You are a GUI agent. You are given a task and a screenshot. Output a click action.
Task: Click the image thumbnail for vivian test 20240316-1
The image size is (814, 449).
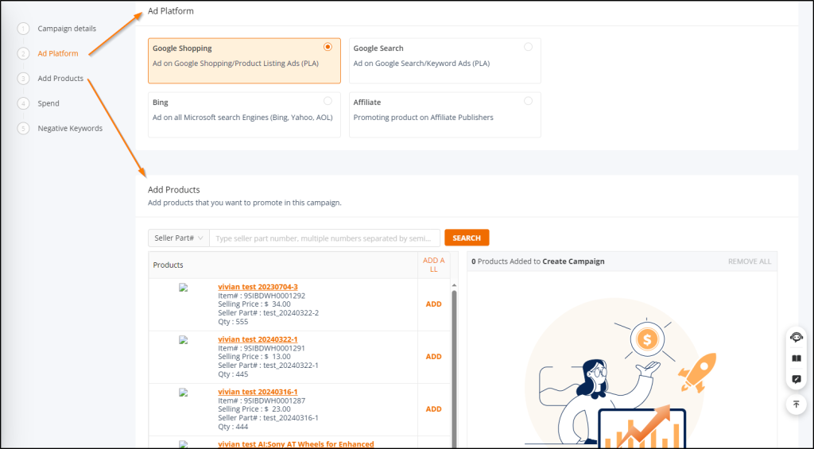[x=184, y=393]
